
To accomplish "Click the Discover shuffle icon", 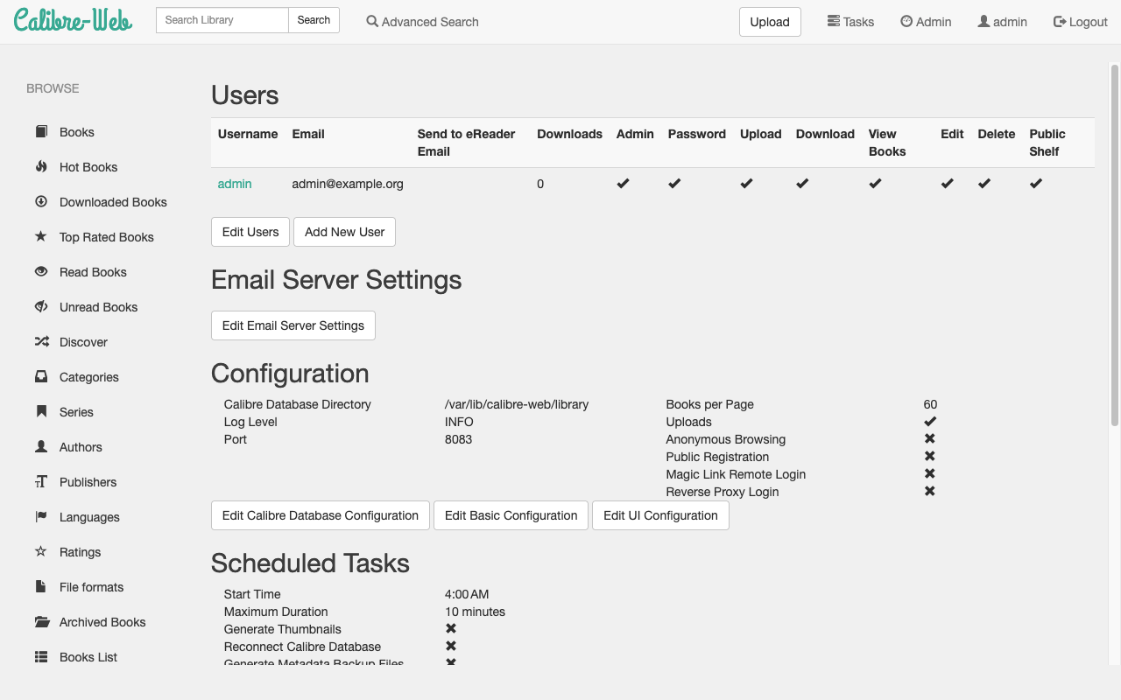I will (41, 341).
